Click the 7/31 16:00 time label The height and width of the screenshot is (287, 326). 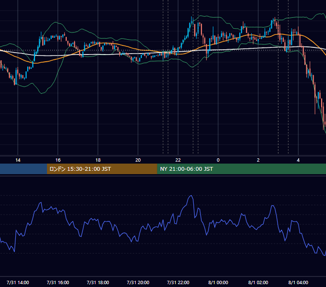click(x=58, y=282)
